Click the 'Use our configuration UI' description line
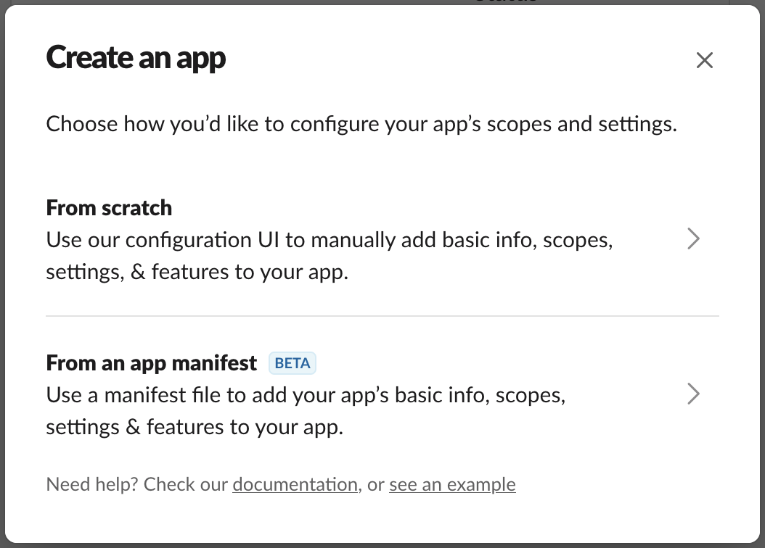The image size is (765, 548). click(330, 240)
